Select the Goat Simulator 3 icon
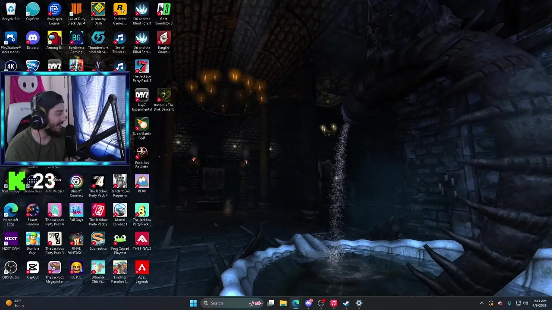The width and height of the screenshot is (552, 310). [x=163, y=14]
